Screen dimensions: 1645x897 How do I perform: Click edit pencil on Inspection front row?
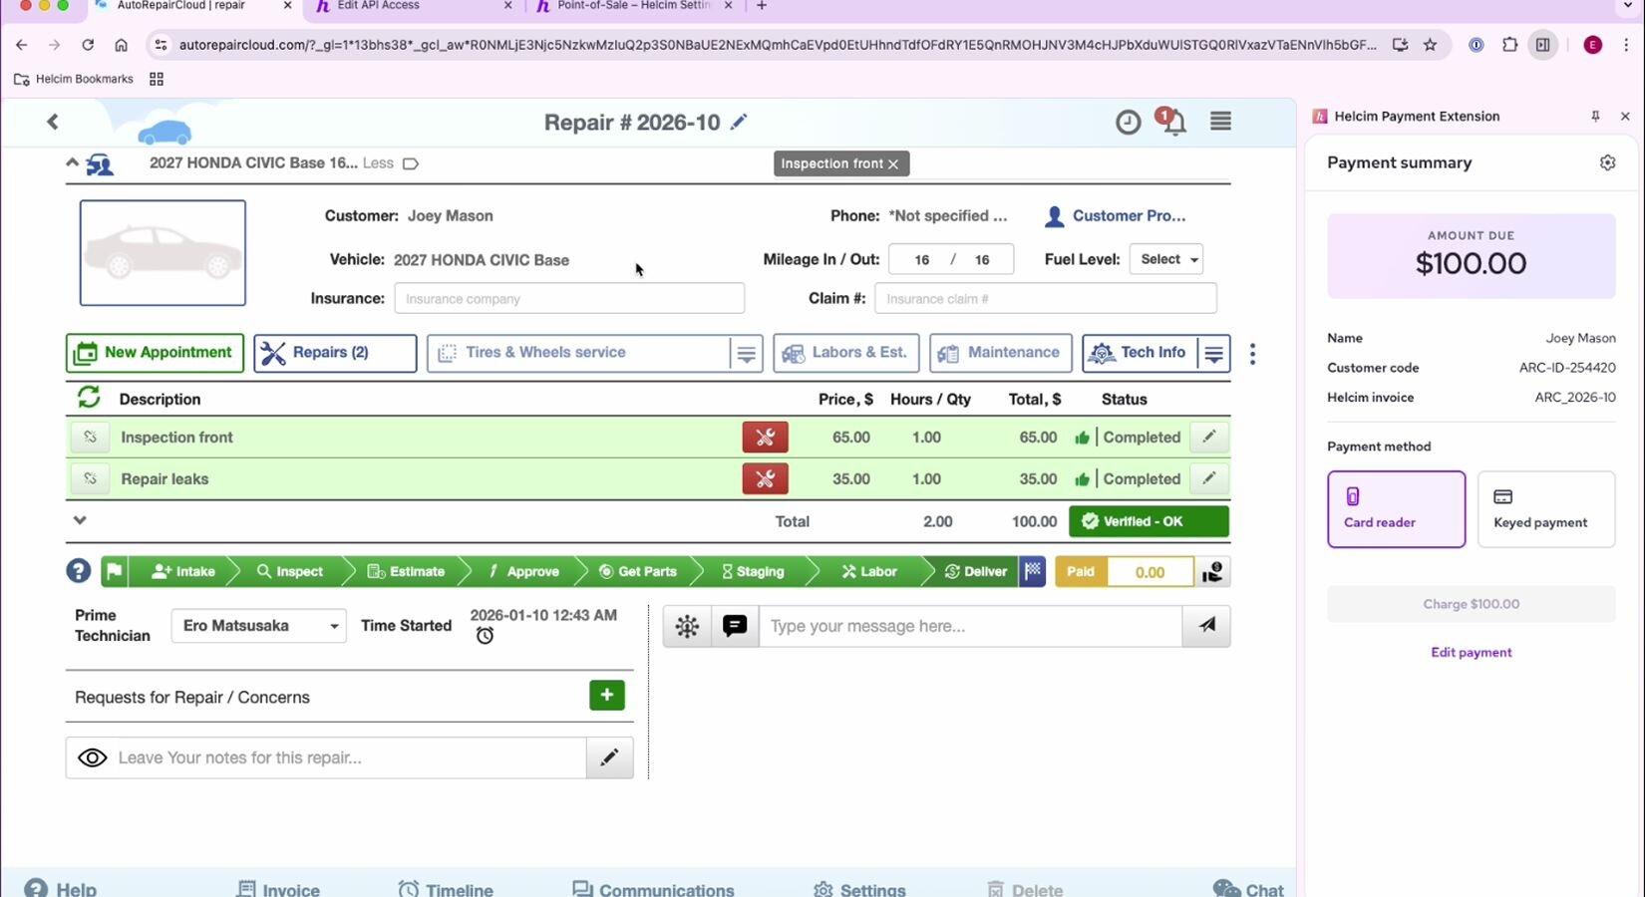[1208, 437]
